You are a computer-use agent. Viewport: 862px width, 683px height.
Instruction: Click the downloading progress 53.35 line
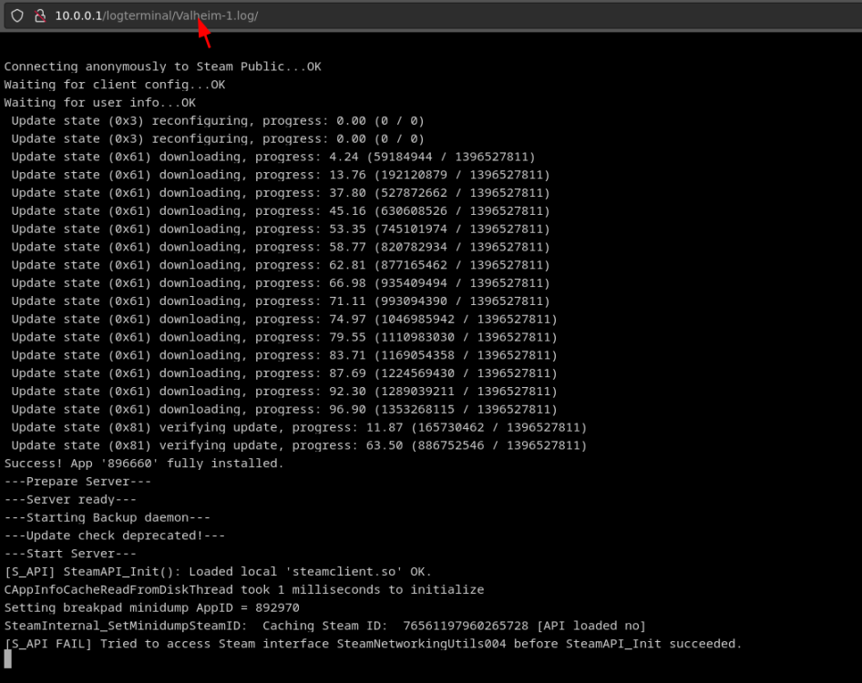tap(281, 229)
